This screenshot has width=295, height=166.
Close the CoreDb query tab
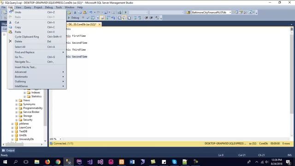pos(100,24)
